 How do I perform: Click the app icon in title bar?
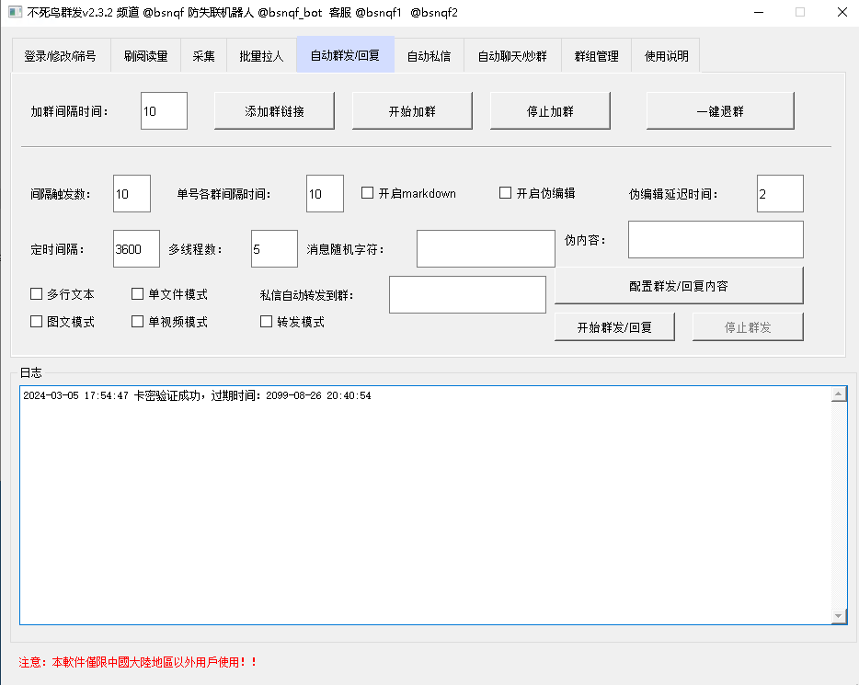pos(15,12)
